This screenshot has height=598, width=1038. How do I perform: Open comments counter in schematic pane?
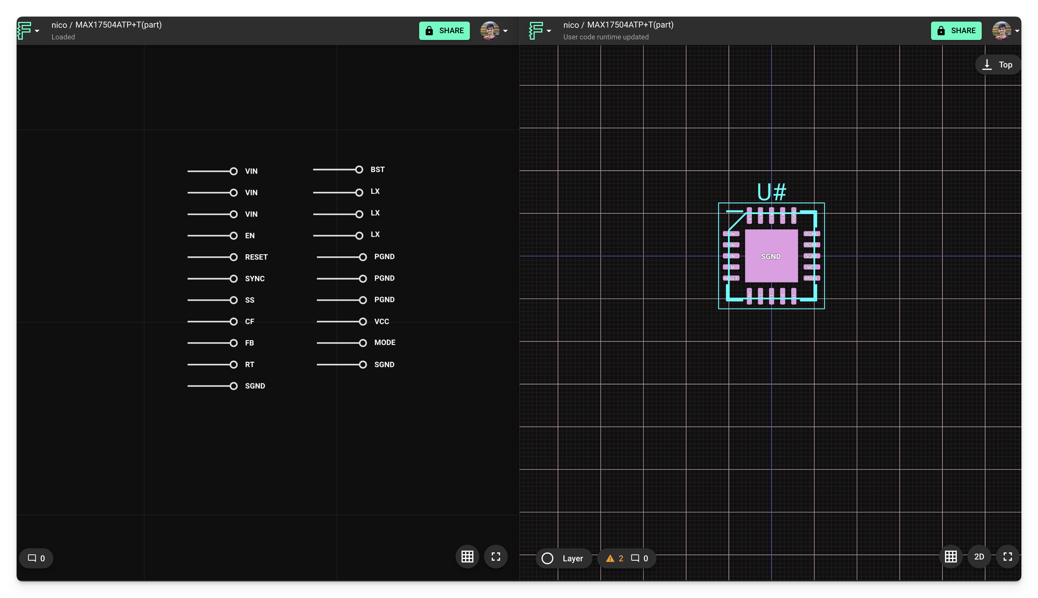coord(36,558)
